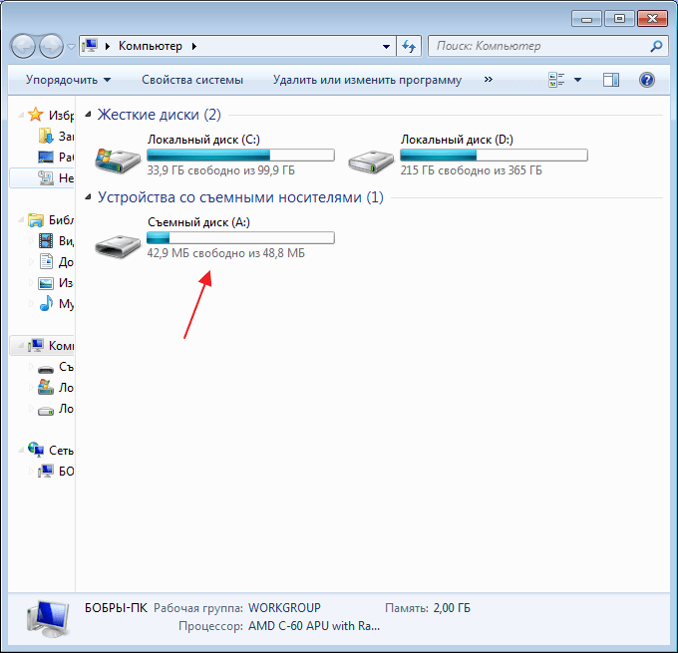This screenshot has width=678, height=653.
Task: Click the change view icon
Action: pos(556,80)
